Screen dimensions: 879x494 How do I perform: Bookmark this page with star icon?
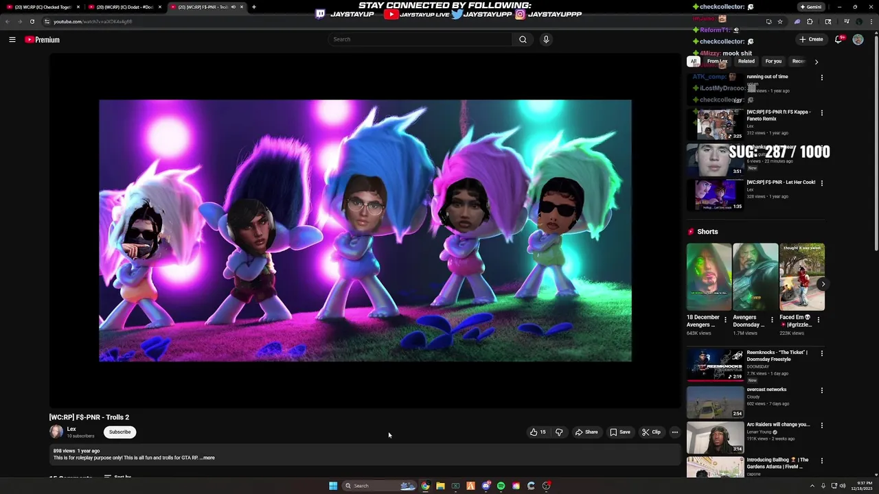pyautogui.click(x=780, y=21)
